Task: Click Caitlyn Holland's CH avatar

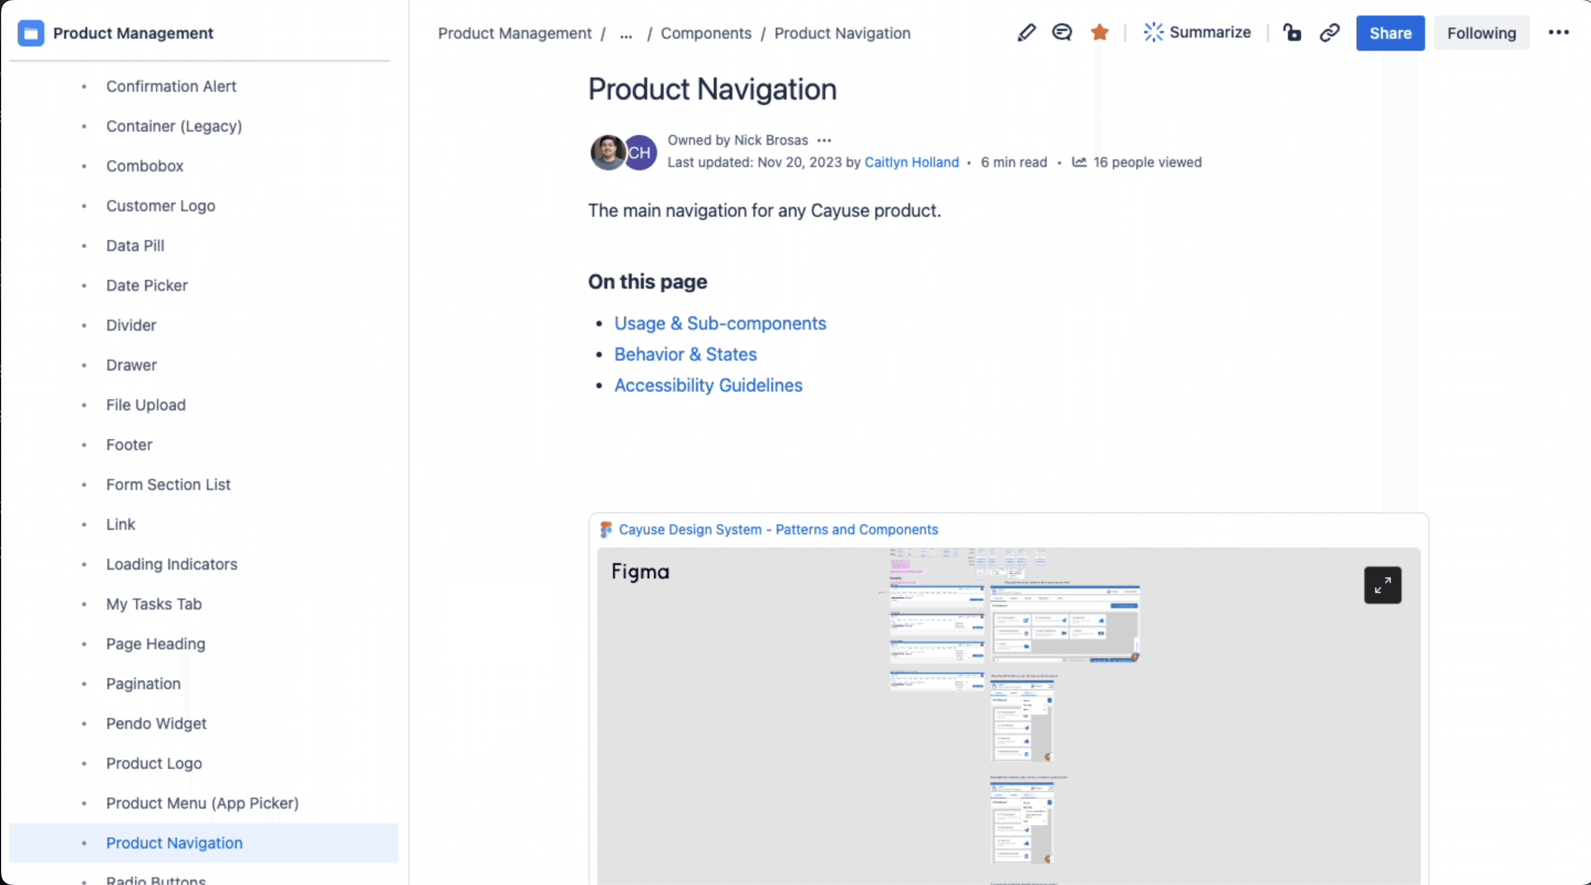Action: pyautogui.click(x=641, y=153)
